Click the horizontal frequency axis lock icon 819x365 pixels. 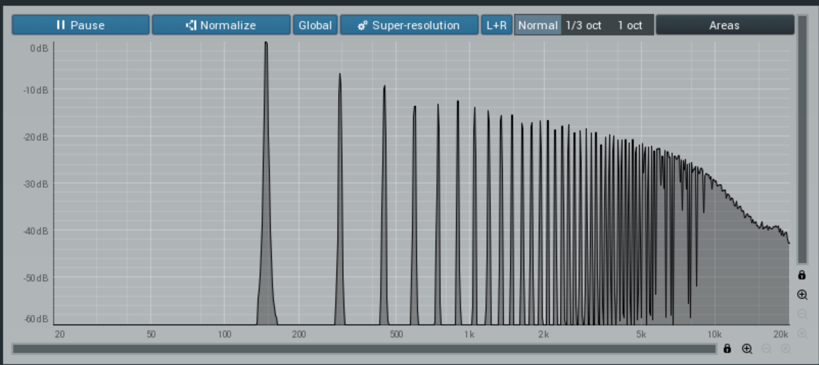(x=727, y=349)
